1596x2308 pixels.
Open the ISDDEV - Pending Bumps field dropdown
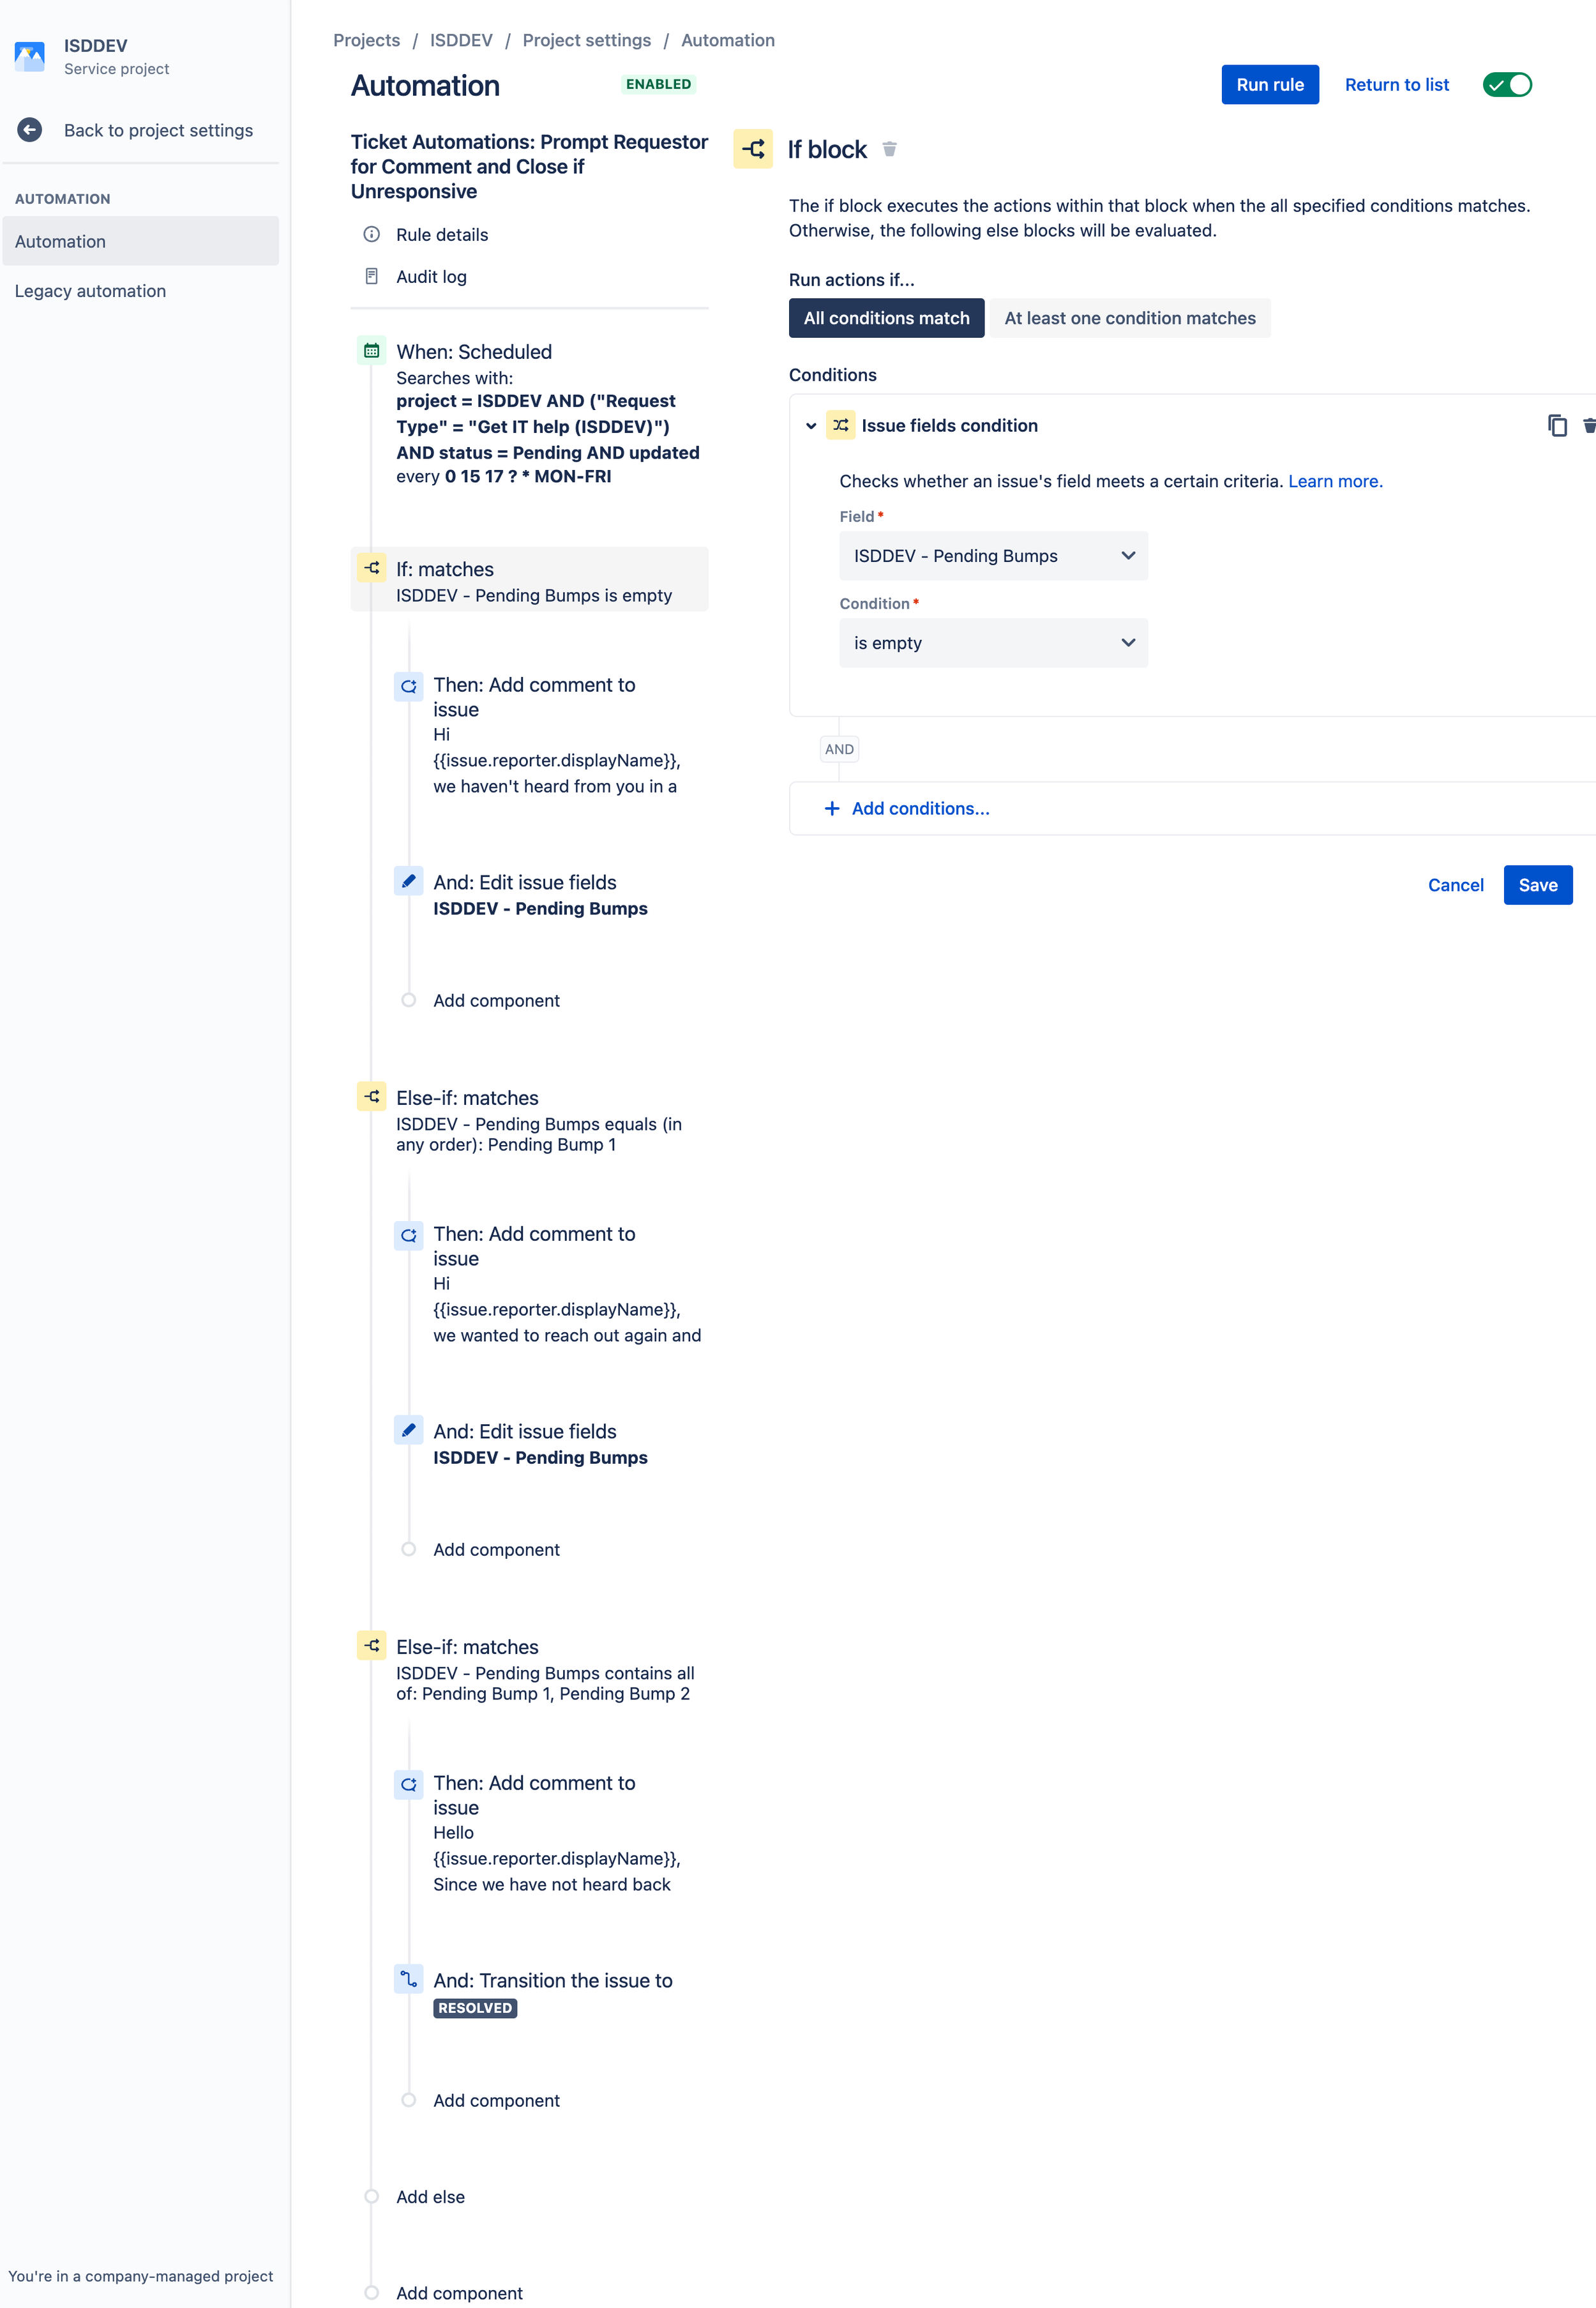(993, 556)
